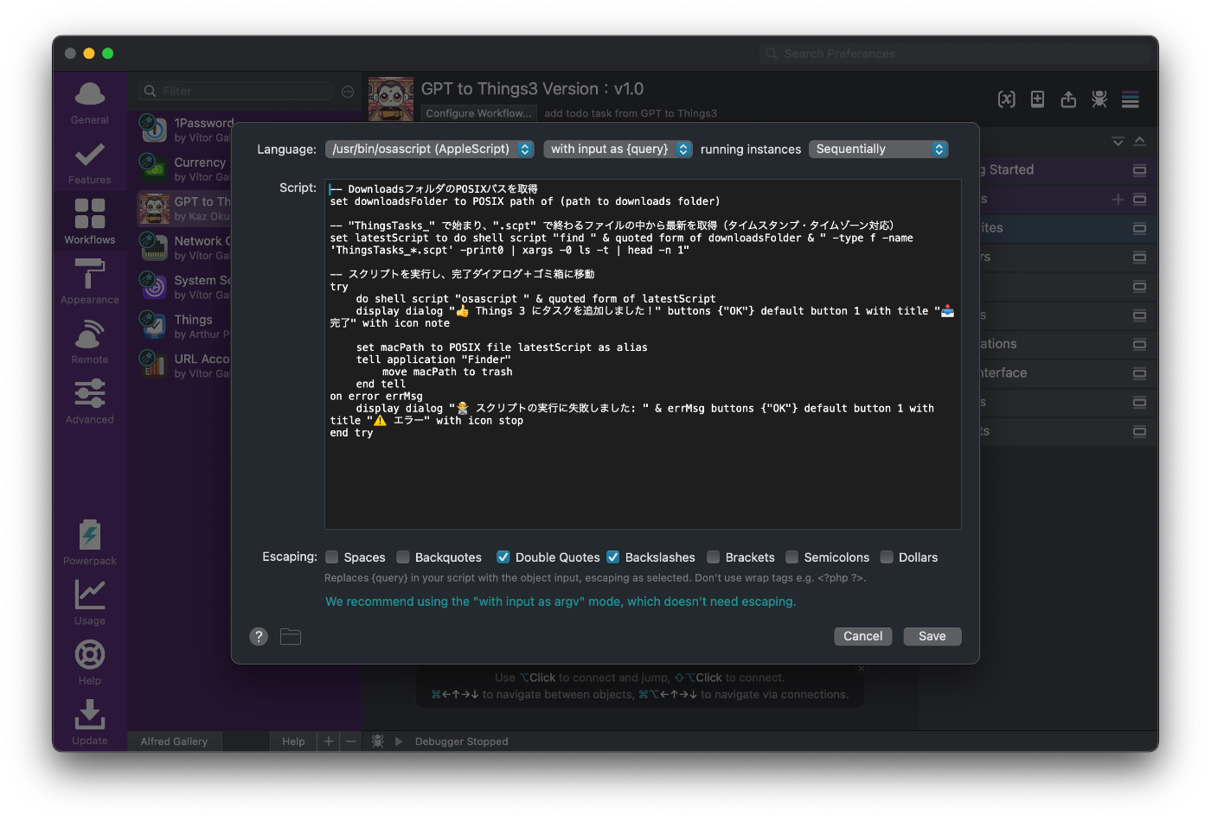Click the workflow Filter search field
This screenshot has height=821, width=1211.
click(x=235, y=92)
